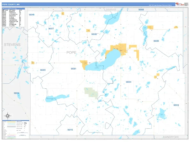Image resolution: width=190 pixels, height=142 pixels.
Task: Click the VILLARD row in ZIP index
Action: [12, 26]
